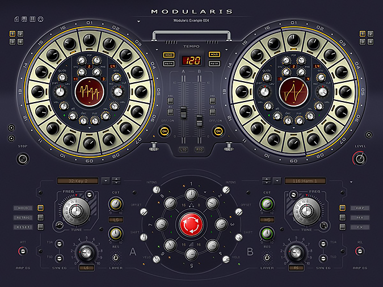
Task: Click the L10 pan button under fader A
Action: 183,150
